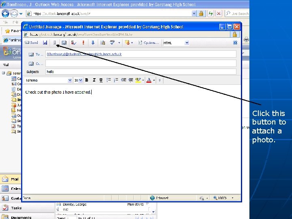Click the padlock icon in main browser bar
This screenshot has height=219, width=292.
coord(201,13)
